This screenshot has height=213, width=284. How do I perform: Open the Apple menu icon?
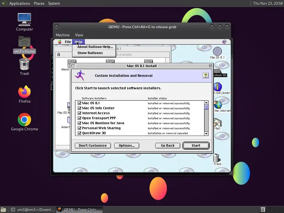coord(60,42)
